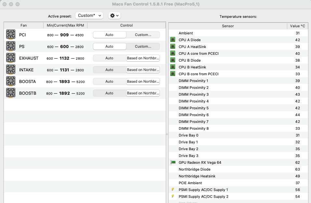Select the Northbridge Diode sensor row
Viewport: 311px width, 203px height.
pos(239,169)
